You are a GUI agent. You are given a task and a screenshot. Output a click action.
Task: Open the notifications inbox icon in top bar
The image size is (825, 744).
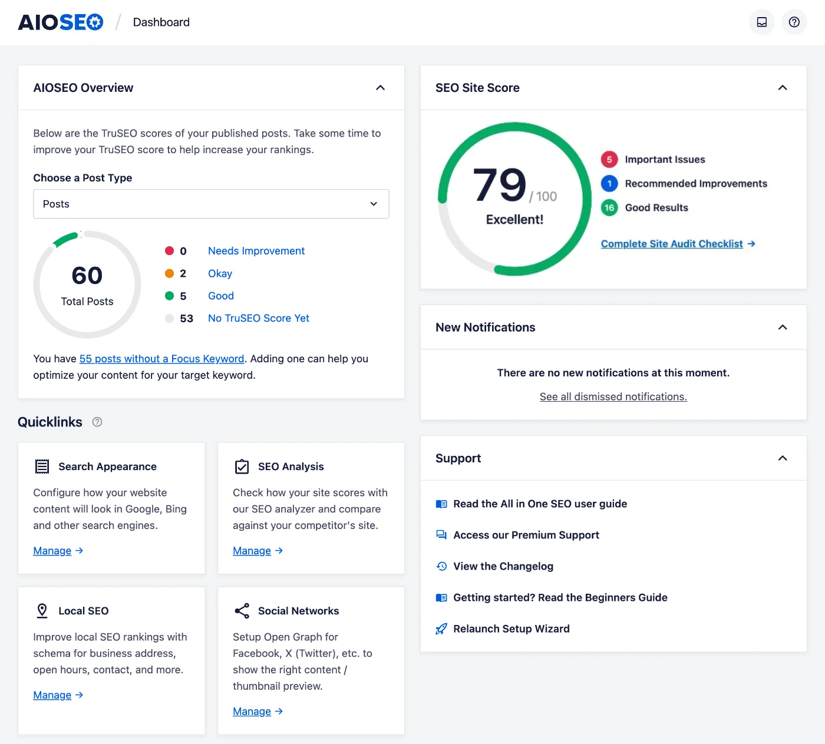pyautogui.click(x=761, y=22)
